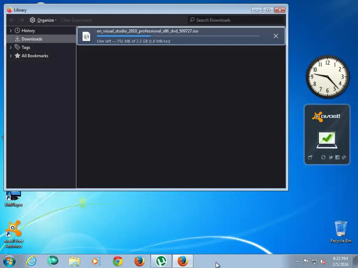Select History in the sidebar

28,31
